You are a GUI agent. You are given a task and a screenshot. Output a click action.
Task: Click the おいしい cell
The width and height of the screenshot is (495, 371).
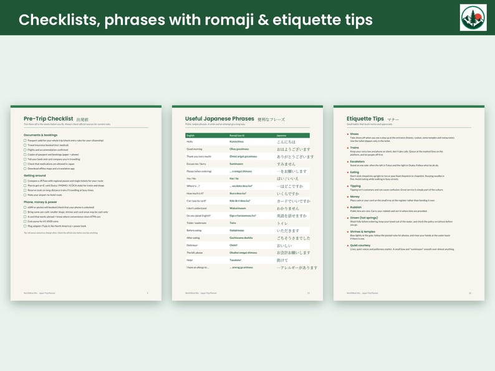[284, 245]
